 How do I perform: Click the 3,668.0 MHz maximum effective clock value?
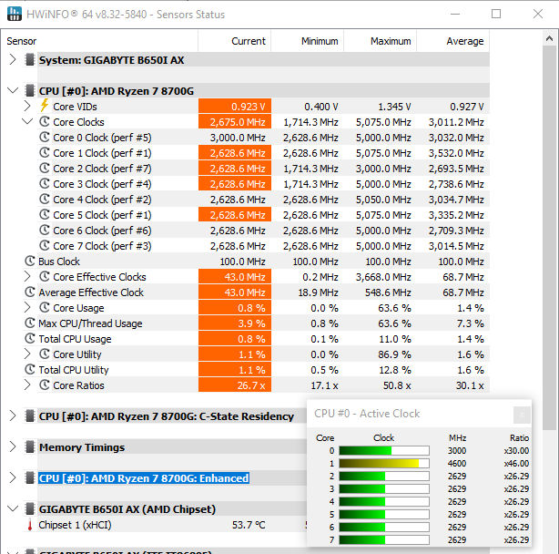[383, 277]
